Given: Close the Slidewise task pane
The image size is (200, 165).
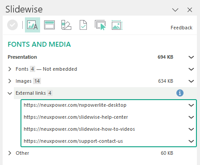Looking at the screenshot, I should pyautogui.click(x=190, y=10).
